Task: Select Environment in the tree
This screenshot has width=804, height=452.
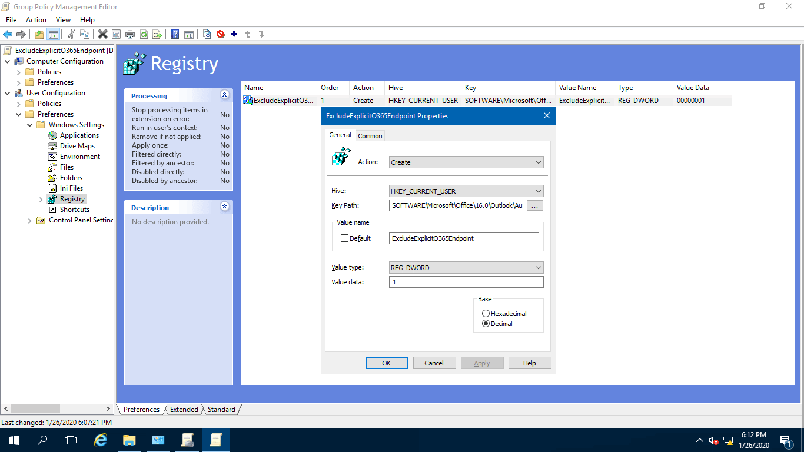Action: tap(80, 157)
